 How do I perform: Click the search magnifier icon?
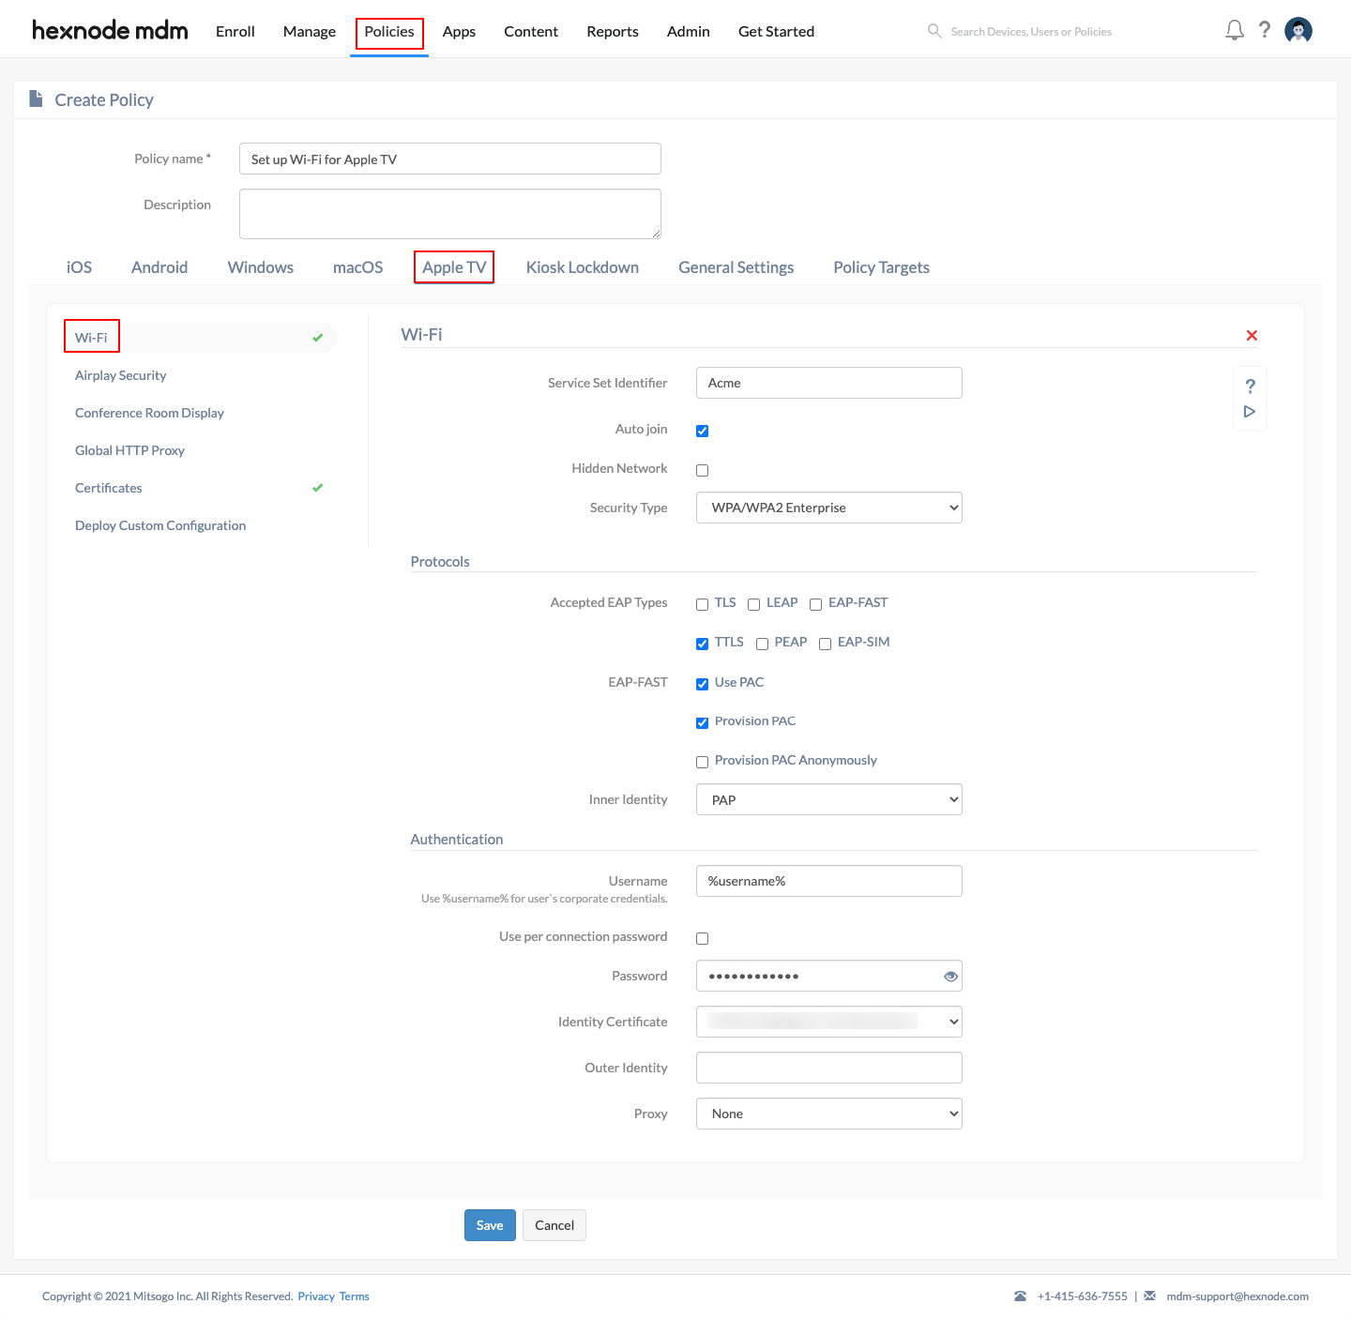pos(934,31)
